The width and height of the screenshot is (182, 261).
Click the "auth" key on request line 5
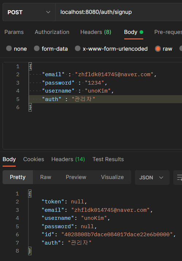click(52, 99)
